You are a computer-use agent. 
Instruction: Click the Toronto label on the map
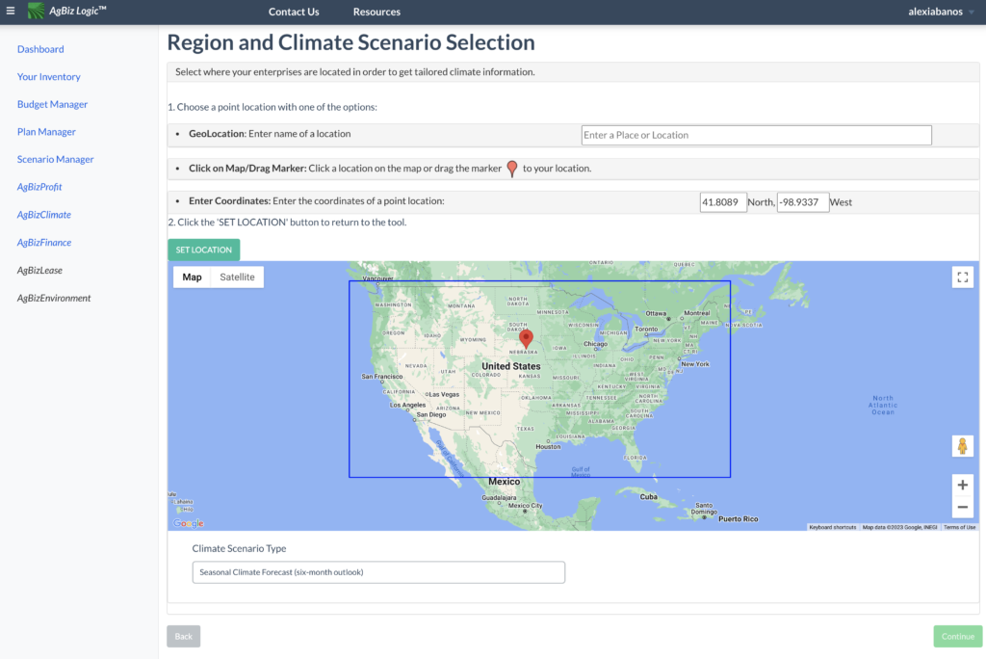pos(646,329)
